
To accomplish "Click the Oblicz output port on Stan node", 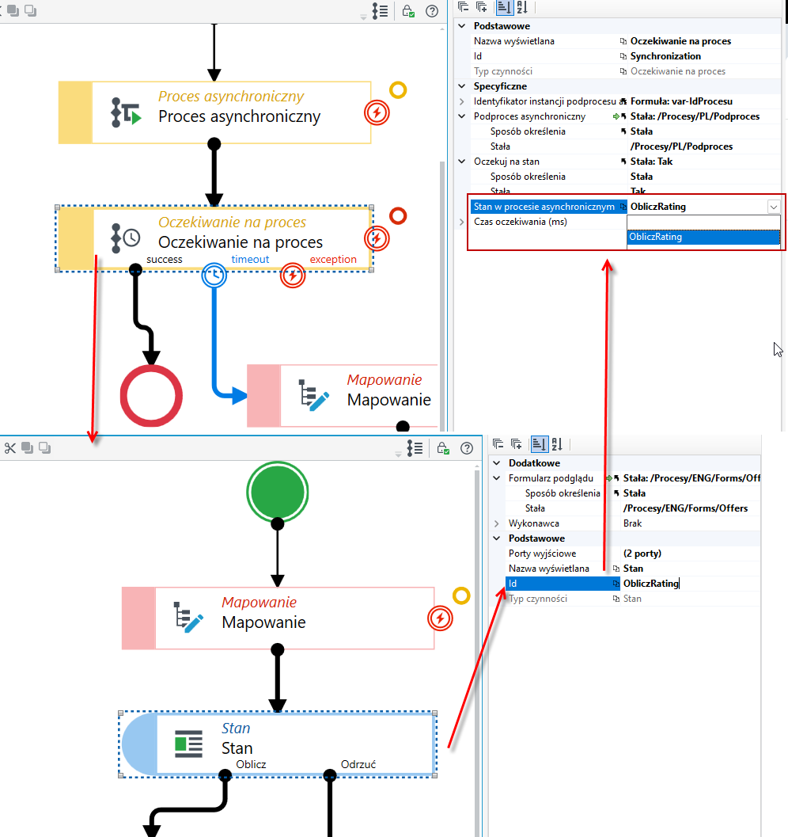I will [x=225, y=775].
